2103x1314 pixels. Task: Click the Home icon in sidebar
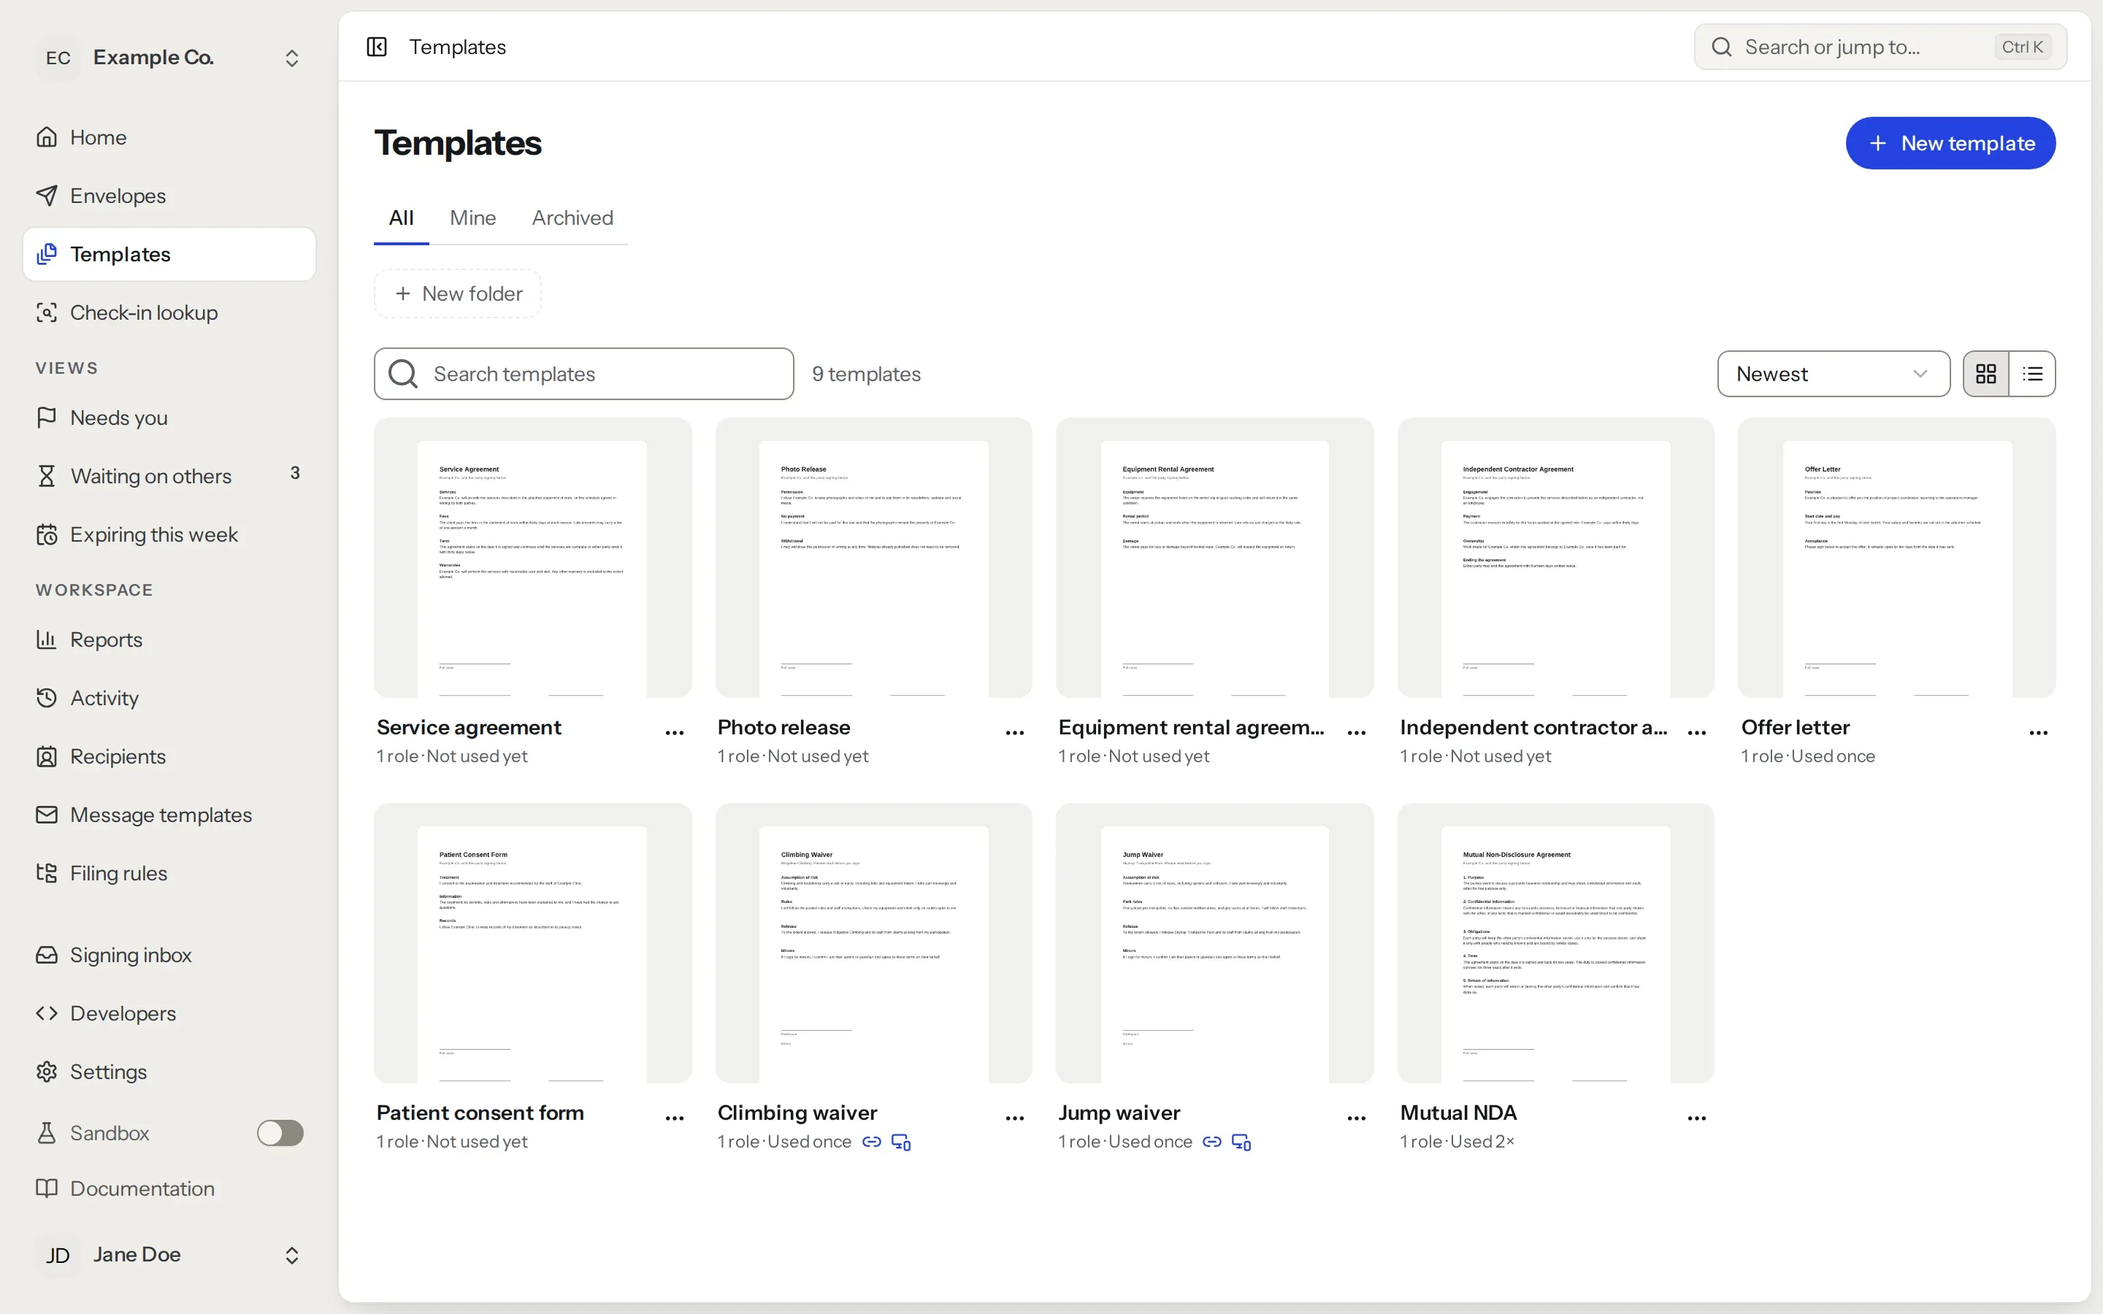[47, 137]
